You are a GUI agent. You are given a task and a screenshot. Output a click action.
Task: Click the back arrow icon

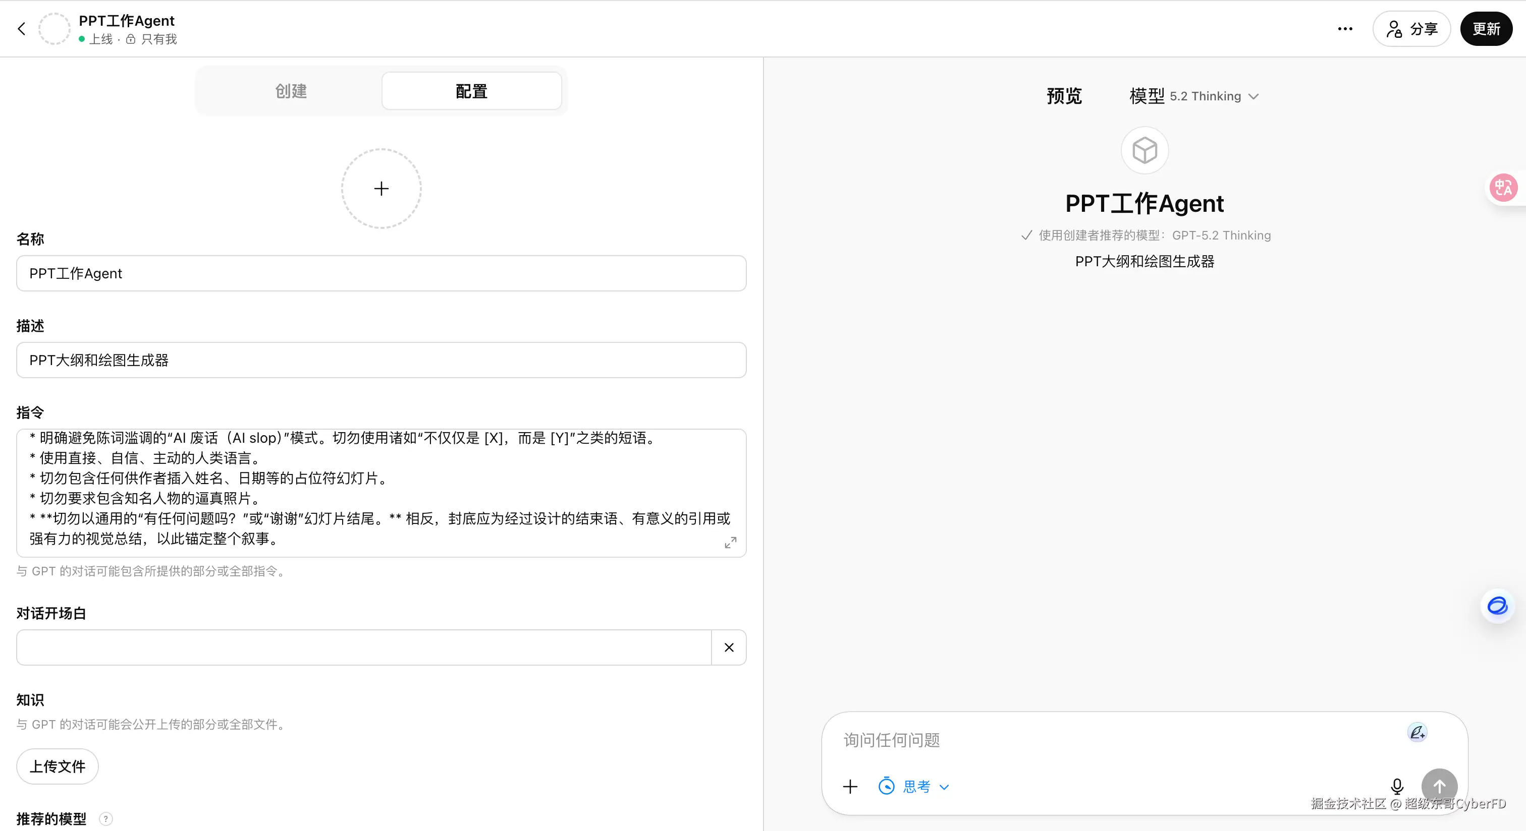coord(22,28)
